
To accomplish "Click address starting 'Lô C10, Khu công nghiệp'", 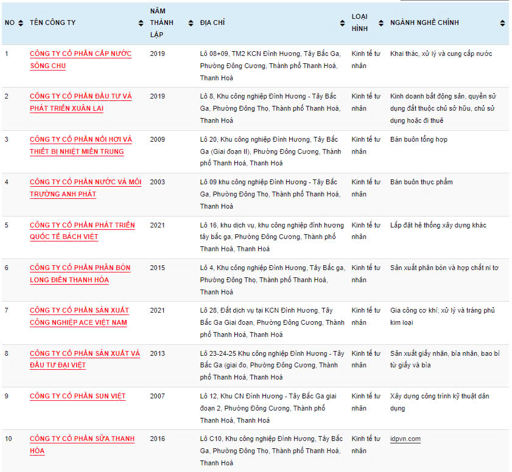I will (x=272, y=451).
